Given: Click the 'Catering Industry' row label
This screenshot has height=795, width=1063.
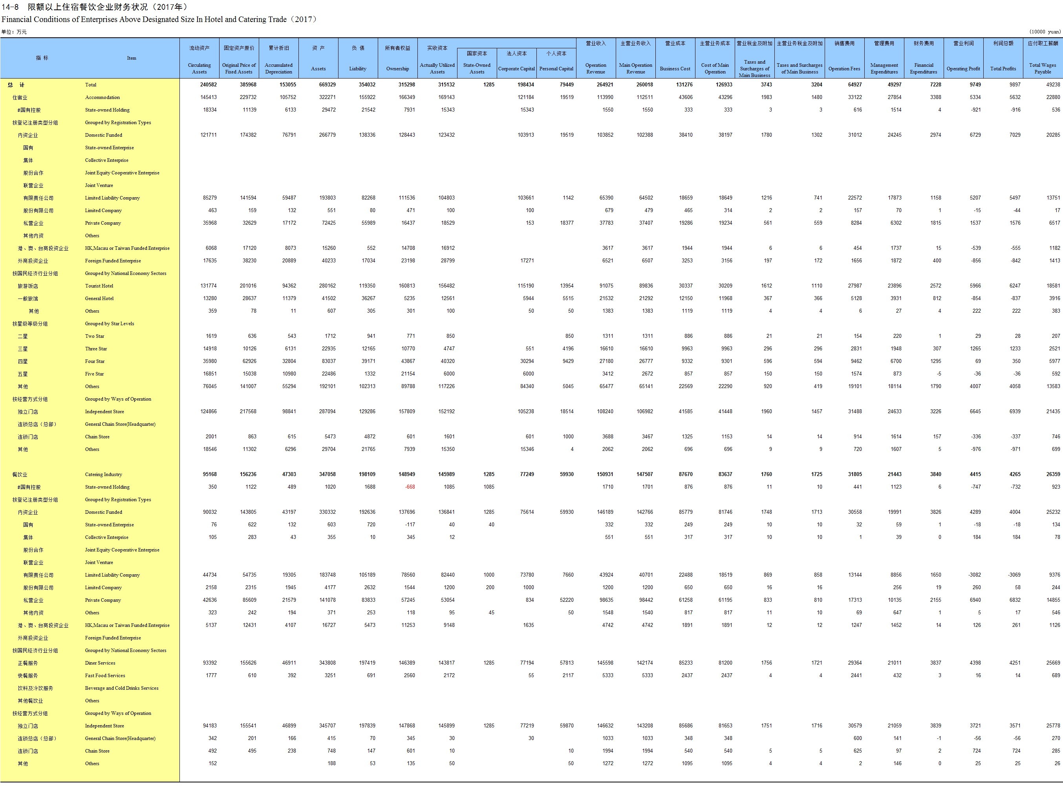Looking at the screenshot, I should [x=103, y=474].
